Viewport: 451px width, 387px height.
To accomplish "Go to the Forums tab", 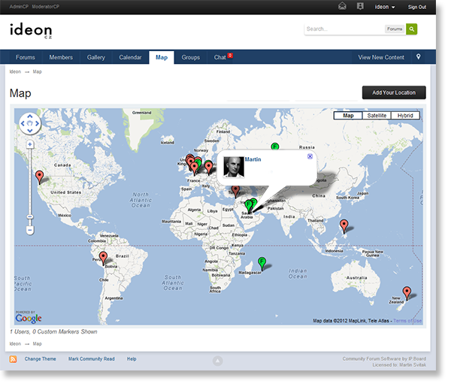I will click(26, 57).
